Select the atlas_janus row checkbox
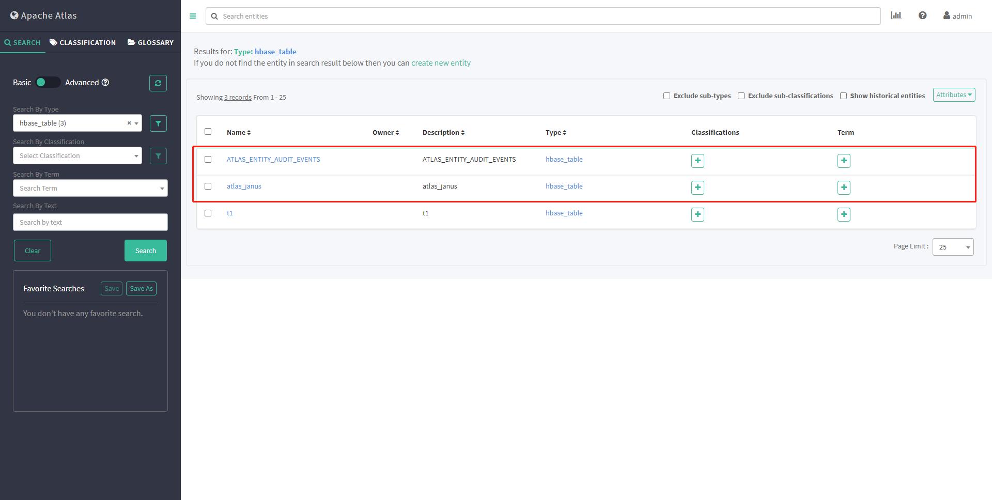The height and width of the screenshot is (500, 992). click(x=208, y=186)
